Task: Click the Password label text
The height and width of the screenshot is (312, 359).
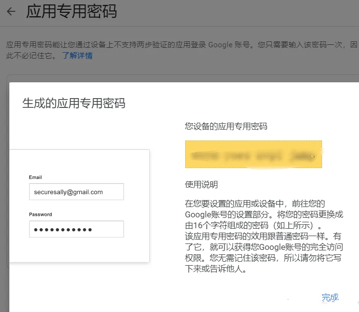Action: 40,214
